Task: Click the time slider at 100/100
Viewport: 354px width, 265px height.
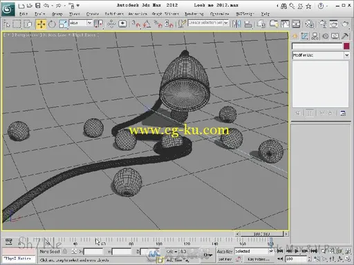Action: click(x=262, y=234)
